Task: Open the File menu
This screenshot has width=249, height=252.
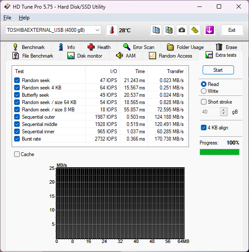Action: 7,18
